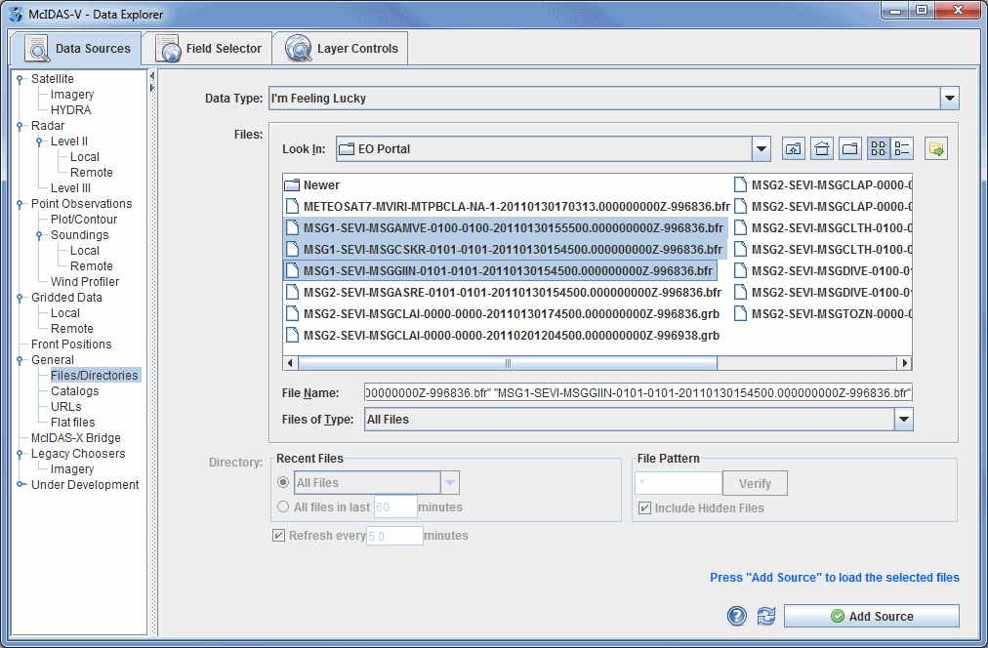Click the Newer folder icon
The width and height of the screenshot is (988, 648).
291,185
